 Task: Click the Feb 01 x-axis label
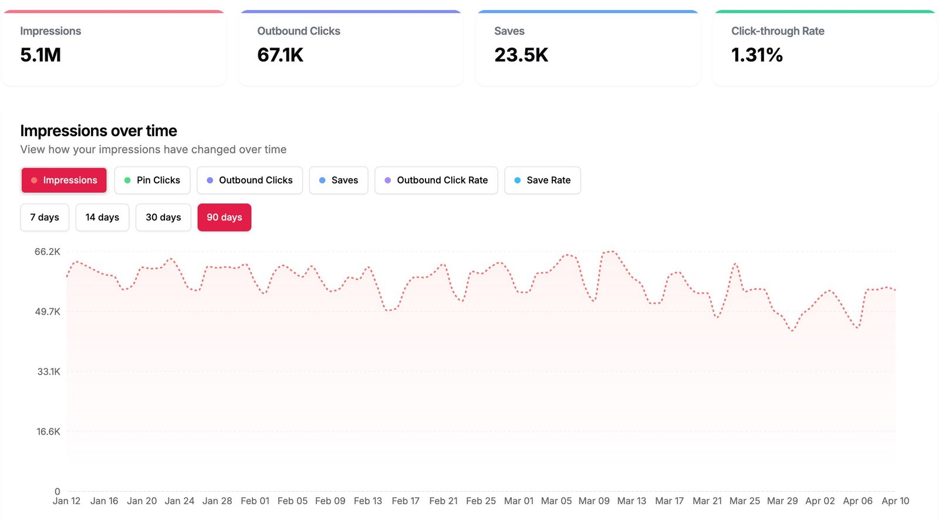tap(255, 501)
